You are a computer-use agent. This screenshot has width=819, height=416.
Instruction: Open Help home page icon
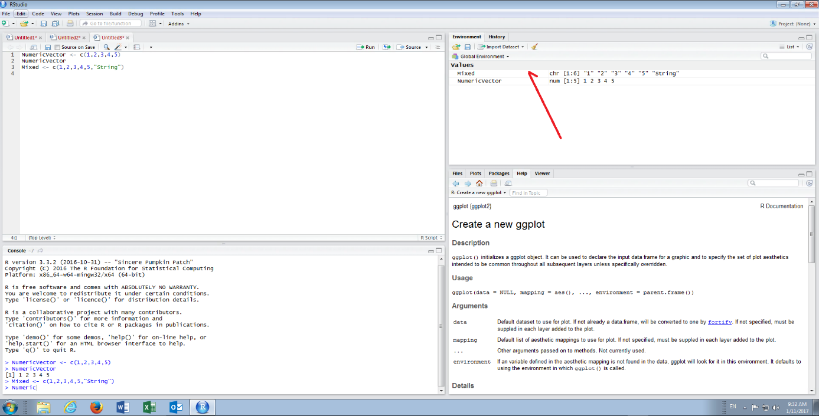(x=479, y=184)
